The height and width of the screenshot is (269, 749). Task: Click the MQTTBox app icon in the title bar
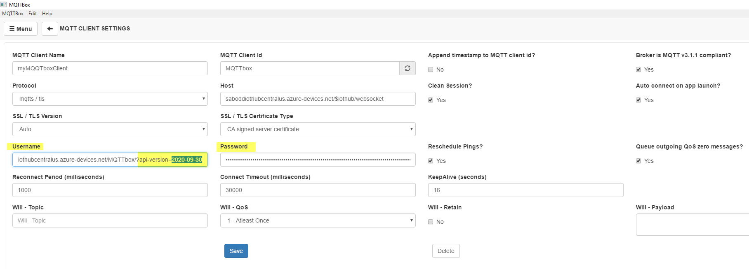[x=4, y=5]
